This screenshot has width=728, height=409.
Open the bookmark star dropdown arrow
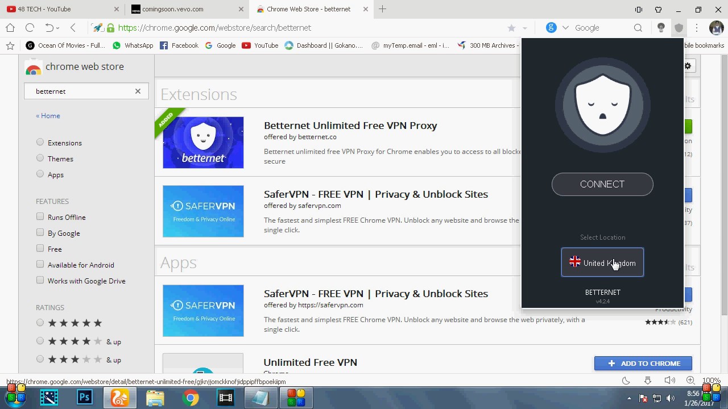[524, 28]
